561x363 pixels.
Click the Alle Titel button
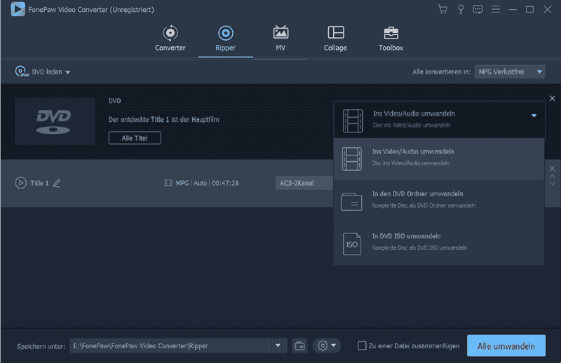click(135, 138)
